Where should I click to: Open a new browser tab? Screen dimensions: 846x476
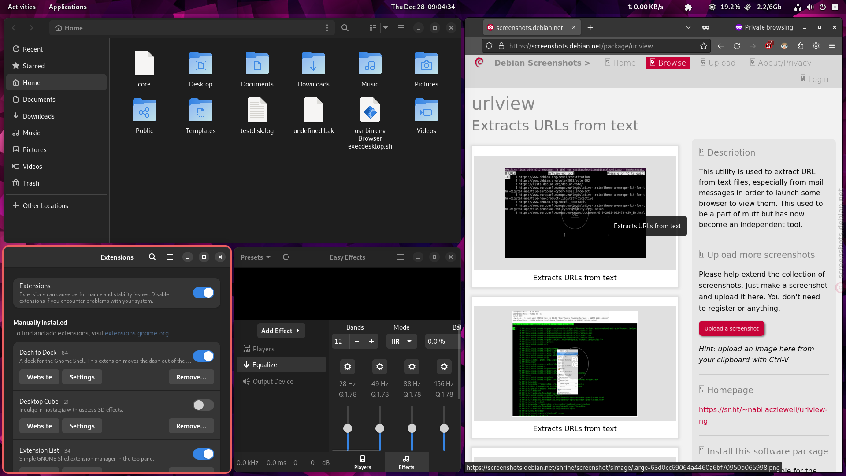tap(590, 27)
